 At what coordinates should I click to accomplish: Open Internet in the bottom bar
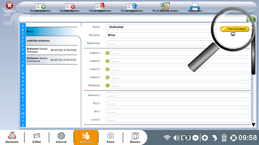point(61,137)
